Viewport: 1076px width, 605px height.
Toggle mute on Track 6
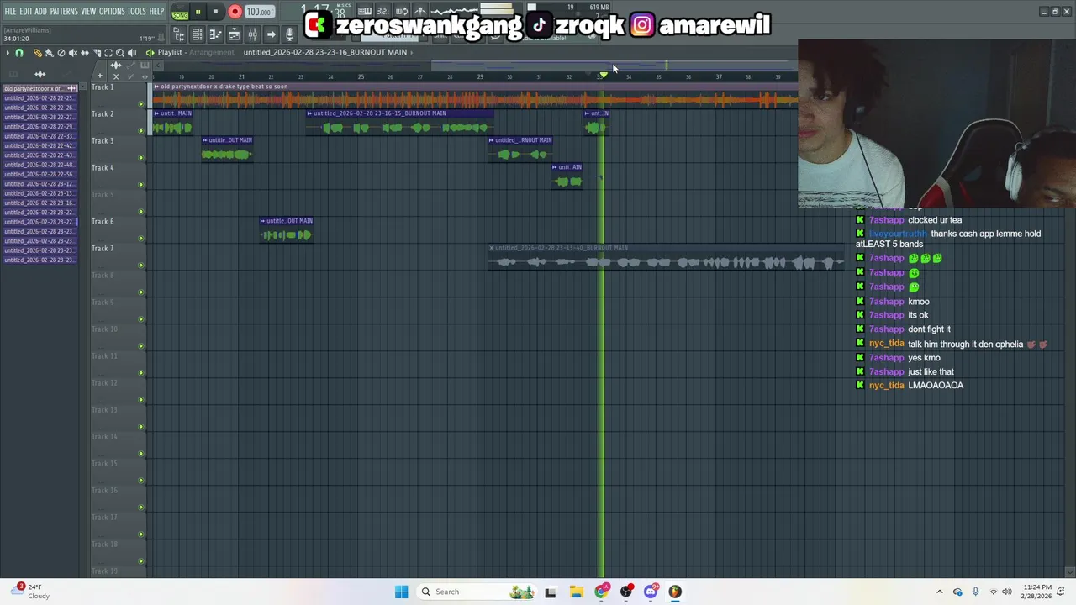(140, 238)
